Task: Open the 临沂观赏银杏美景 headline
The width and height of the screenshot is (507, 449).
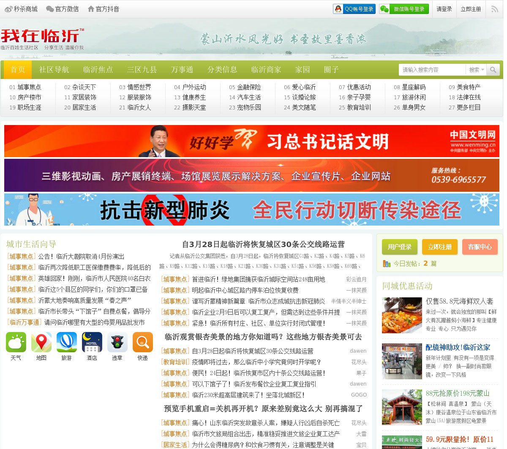Action: coord(263,337)
